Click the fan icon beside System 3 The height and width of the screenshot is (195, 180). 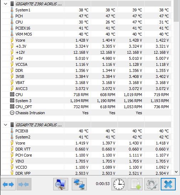[x=12, y=100]
